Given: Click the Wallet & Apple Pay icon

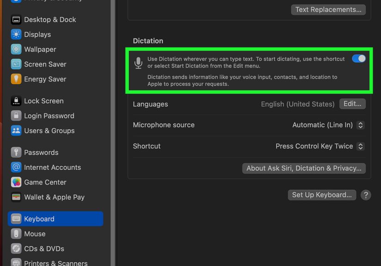Looking at the screenshot, I should point(16,197).
